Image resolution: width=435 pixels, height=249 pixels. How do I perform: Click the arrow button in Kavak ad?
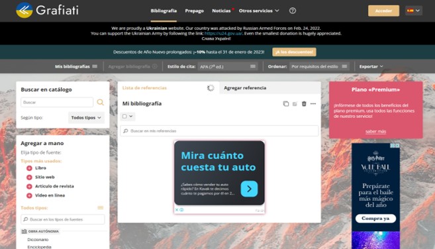249,189
